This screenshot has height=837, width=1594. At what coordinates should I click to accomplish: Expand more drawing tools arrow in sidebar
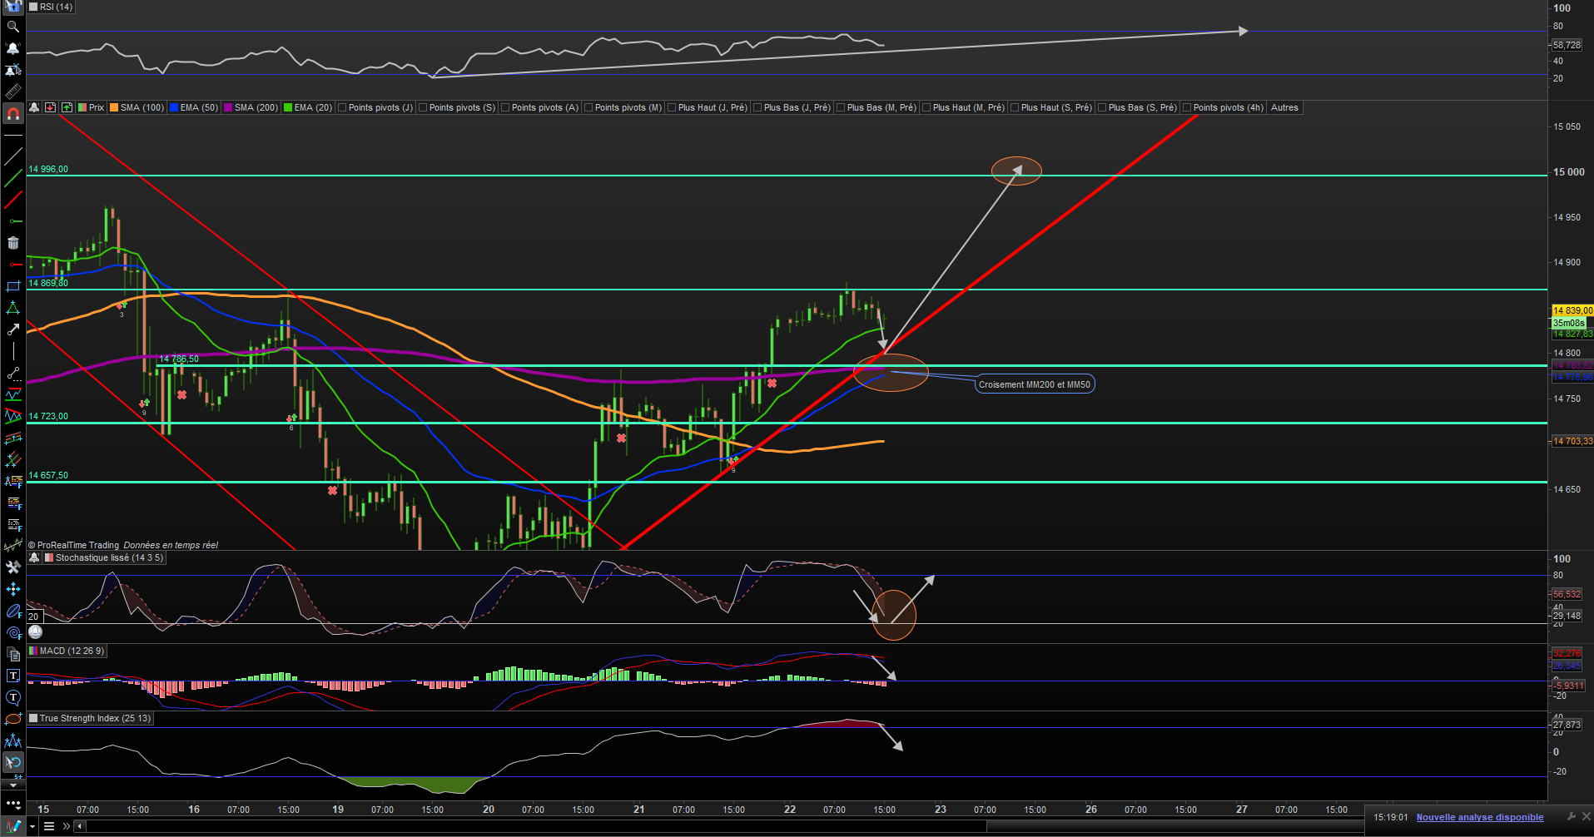click(12, 785)
